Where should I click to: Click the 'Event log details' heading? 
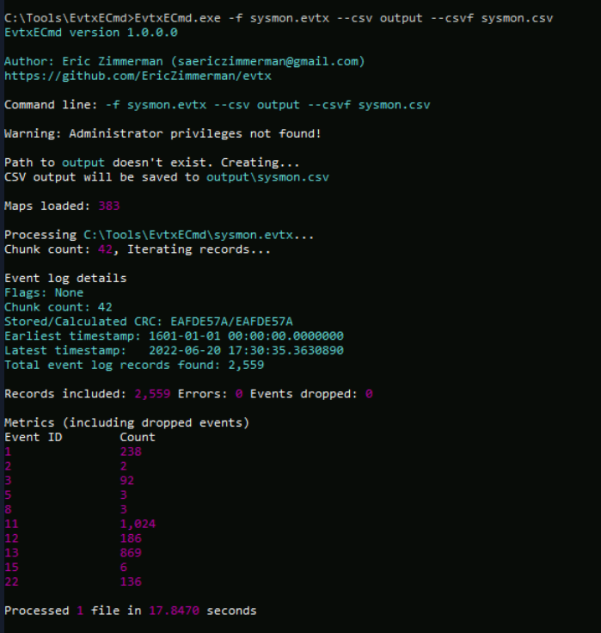pyautogui.click(x=65, y=278)
